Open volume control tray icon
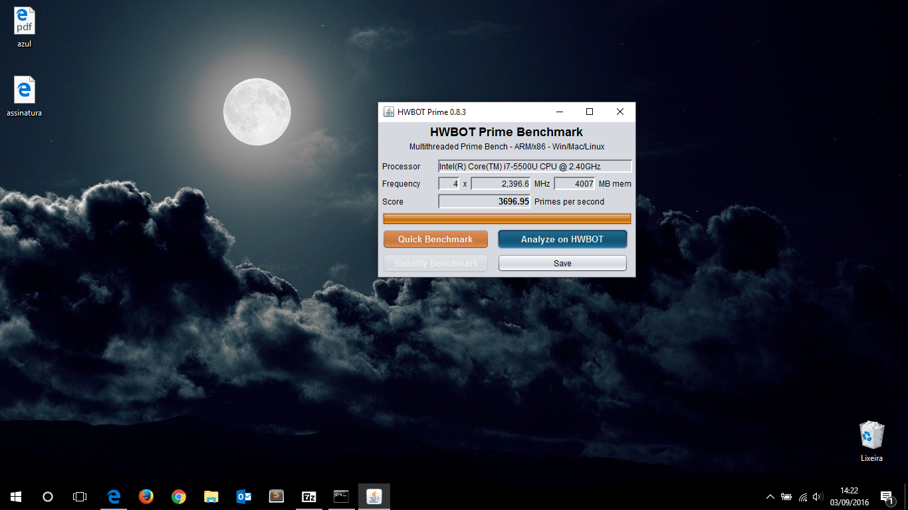This screenshot has width=908, height=510. [x=818, y=497]
